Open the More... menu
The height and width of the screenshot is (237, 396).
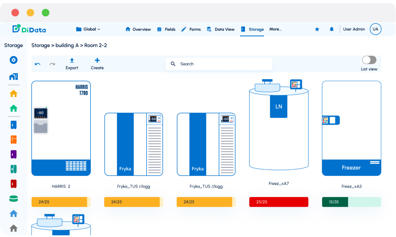pos(275,29)
